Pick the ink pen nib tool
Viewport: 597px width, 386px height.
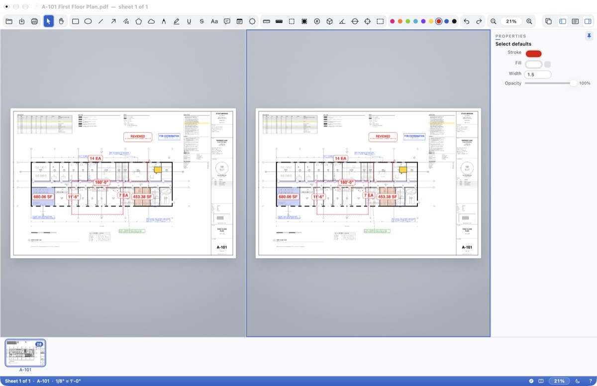click(x=164, y=21)
